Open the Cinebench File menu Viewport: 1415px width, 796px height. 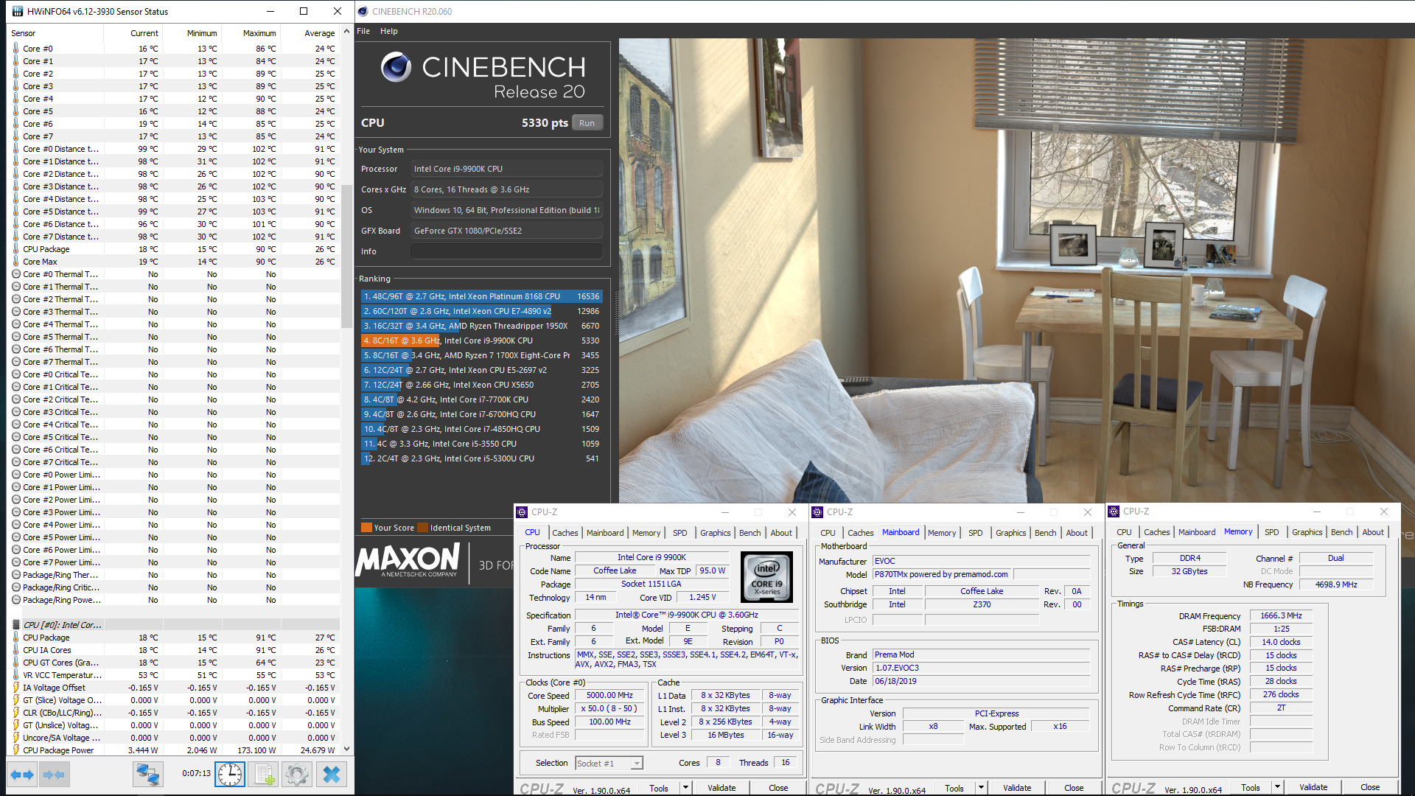click(363, 31)
